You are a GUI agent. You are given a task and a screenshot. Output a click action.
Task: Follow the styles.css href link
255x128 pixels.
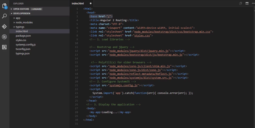142,36
